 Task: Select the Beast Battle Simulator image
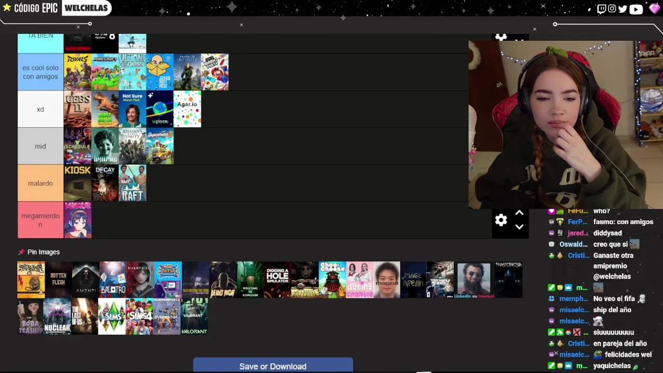click(105, 109)
